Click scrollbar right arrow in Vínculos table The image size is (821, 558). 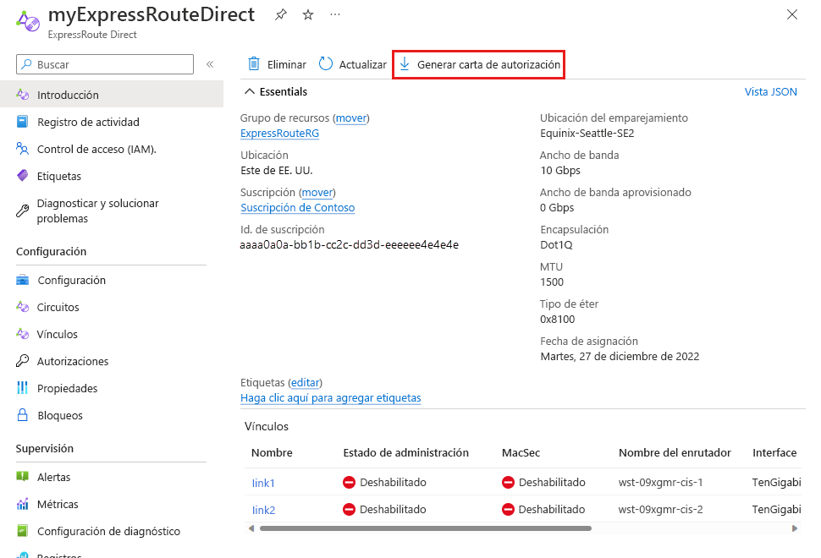click(795, 528)
